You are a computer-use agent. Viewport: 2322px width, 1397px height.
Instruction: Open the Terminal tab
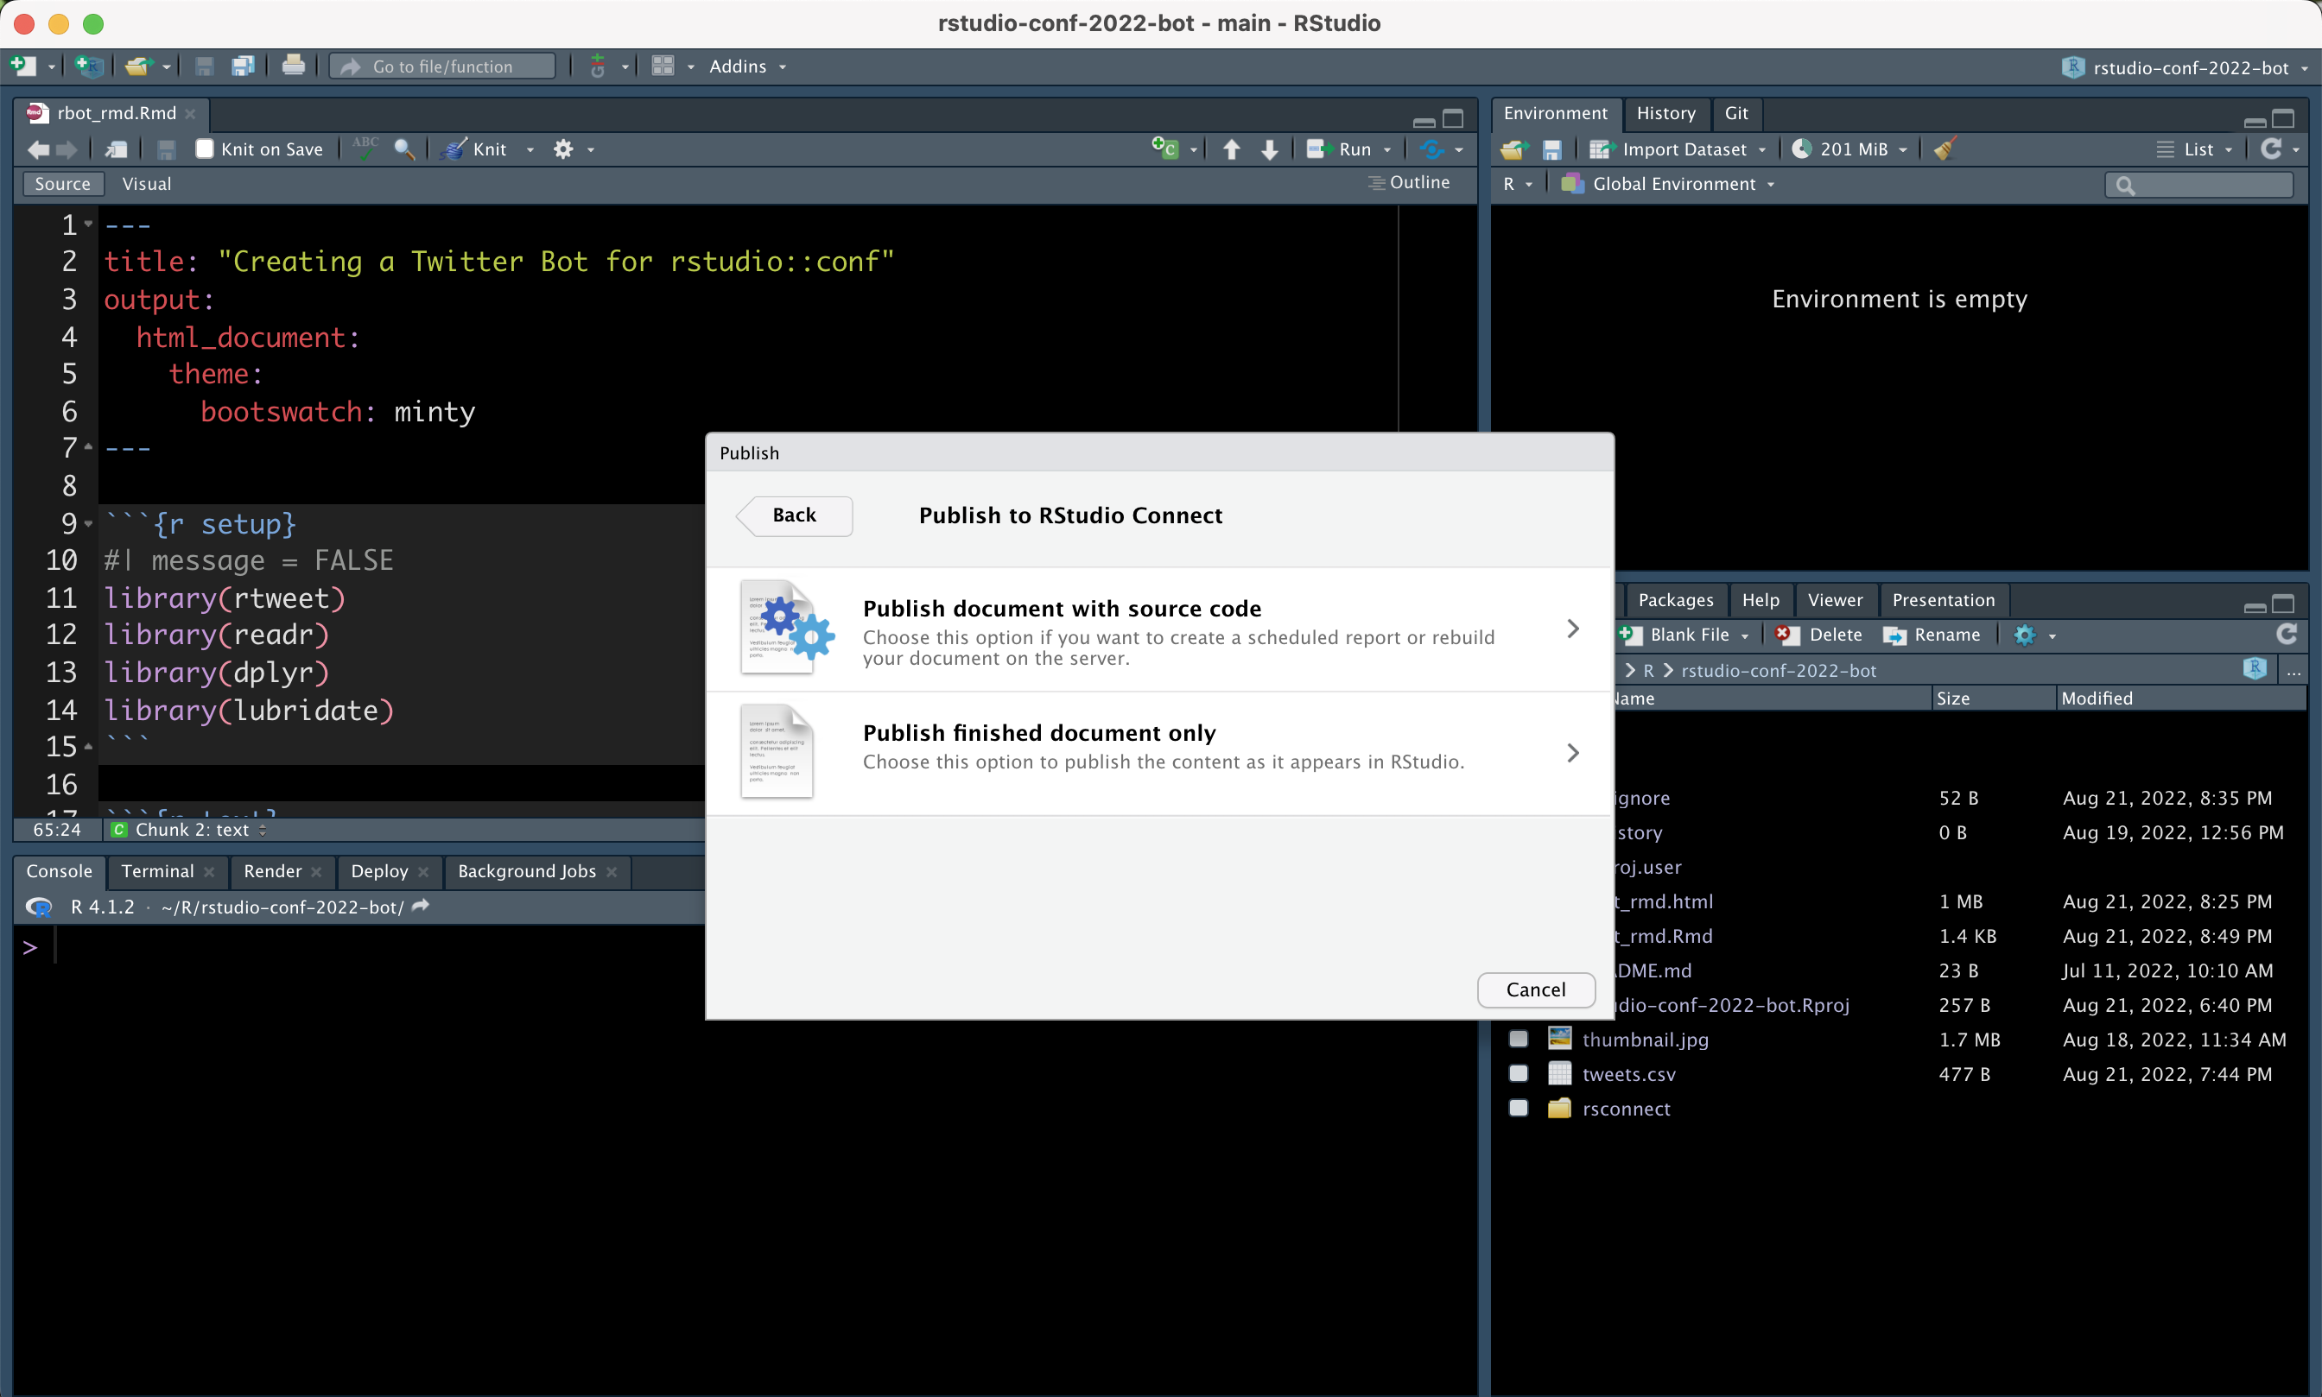click(x=157, y=871)
